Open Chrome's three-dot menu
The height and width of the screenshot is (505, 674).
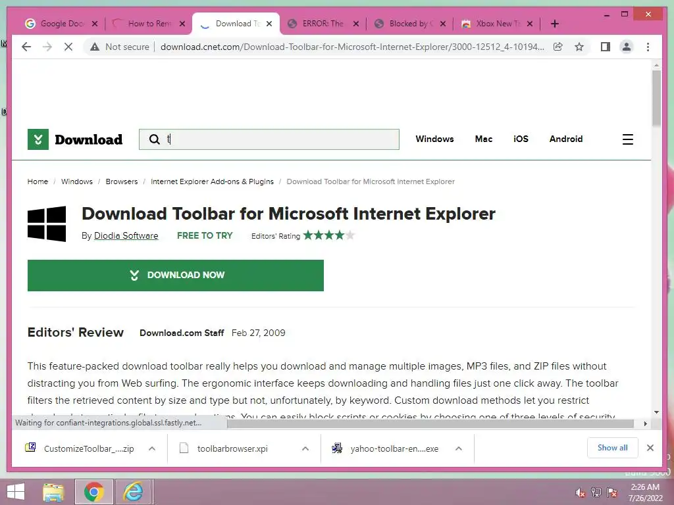coord(648,47)
